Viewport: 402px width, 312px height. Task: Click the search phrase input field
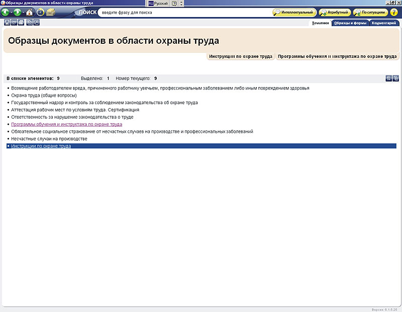pos(183,12)
